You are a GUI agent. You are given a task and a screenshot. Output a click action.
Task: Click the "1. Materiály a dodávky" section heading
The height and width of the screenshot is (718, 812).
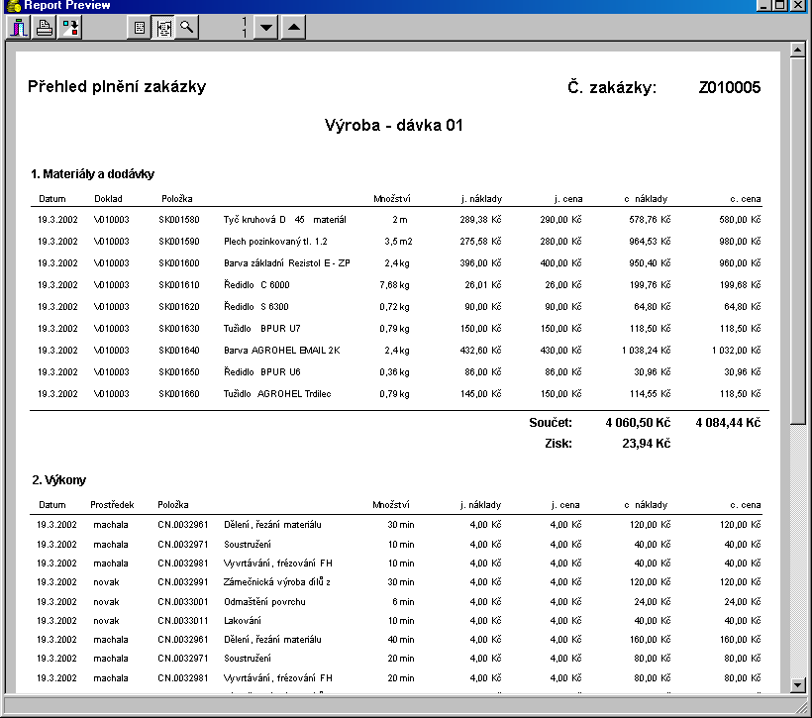[92, 174]
